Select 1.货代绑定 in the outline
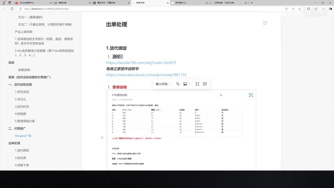334x188 pixels. [x=22, y=150]
